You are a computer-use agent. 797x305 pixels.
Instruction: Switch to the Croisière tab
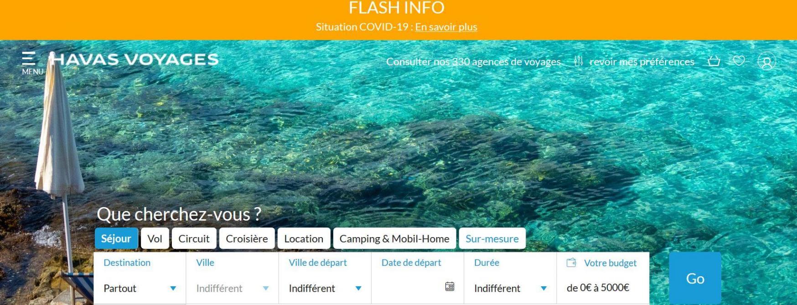pos(247,238)
